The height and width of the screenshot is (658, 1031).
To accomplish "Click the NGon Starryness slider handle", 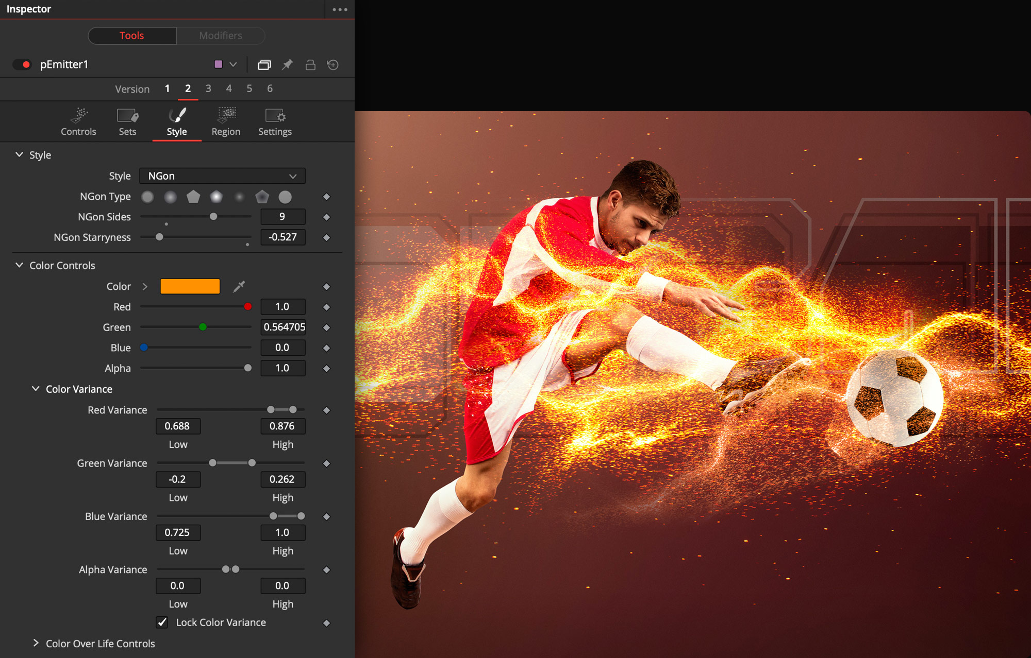I will point(159,237).
